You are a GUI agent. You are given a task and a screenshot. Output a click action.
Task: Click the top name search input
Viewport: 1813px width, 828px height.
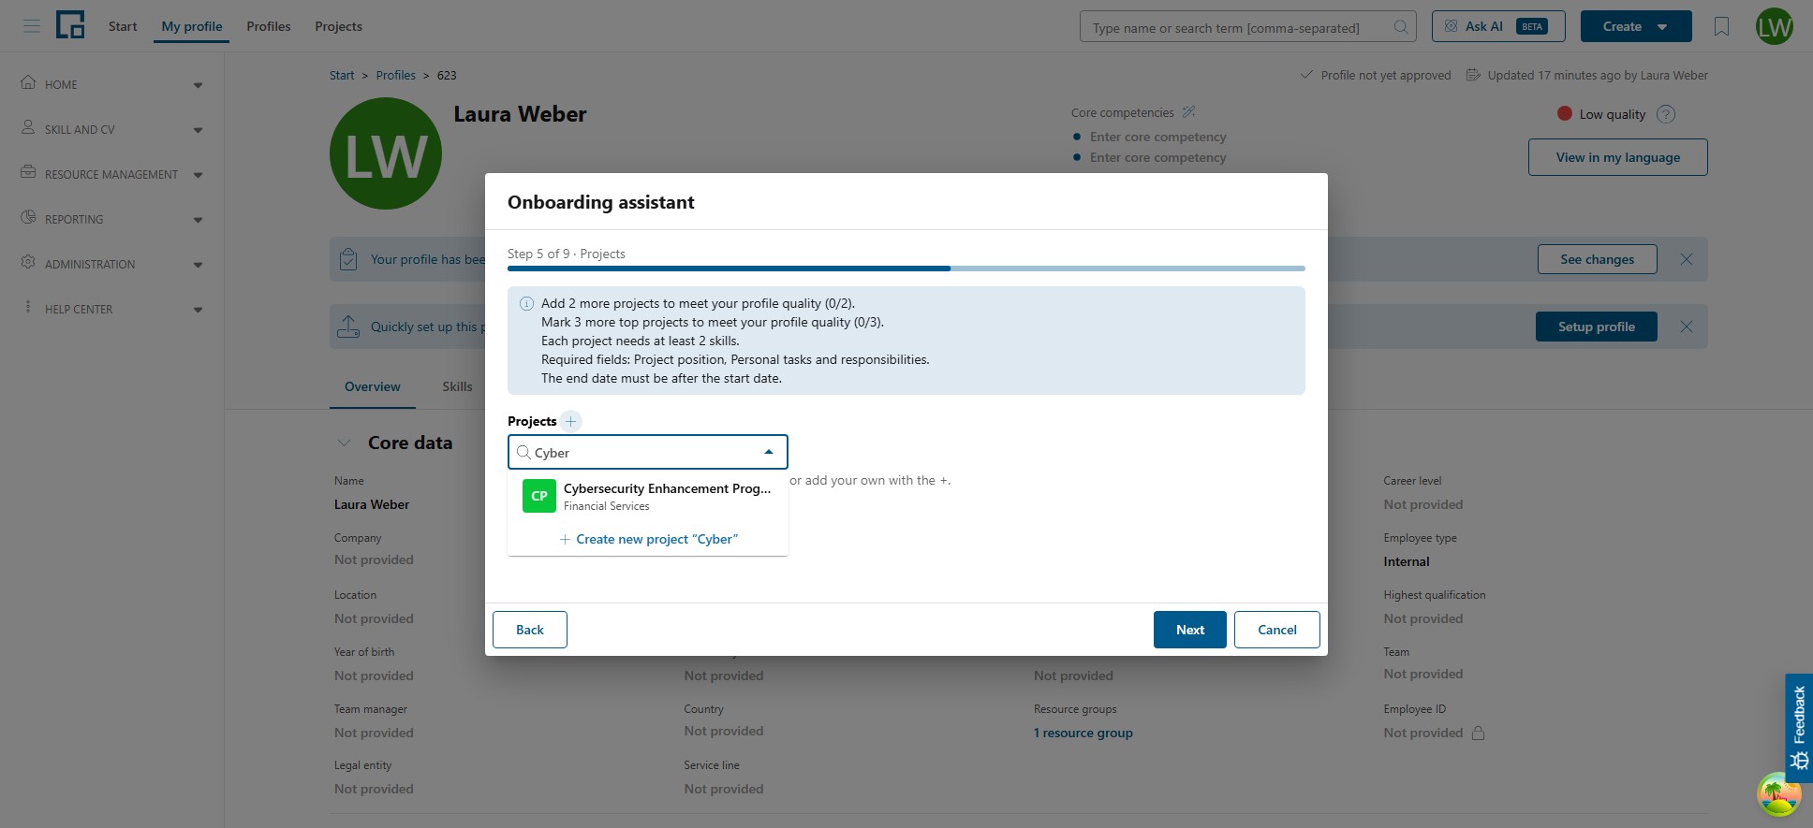point(1247,27)
